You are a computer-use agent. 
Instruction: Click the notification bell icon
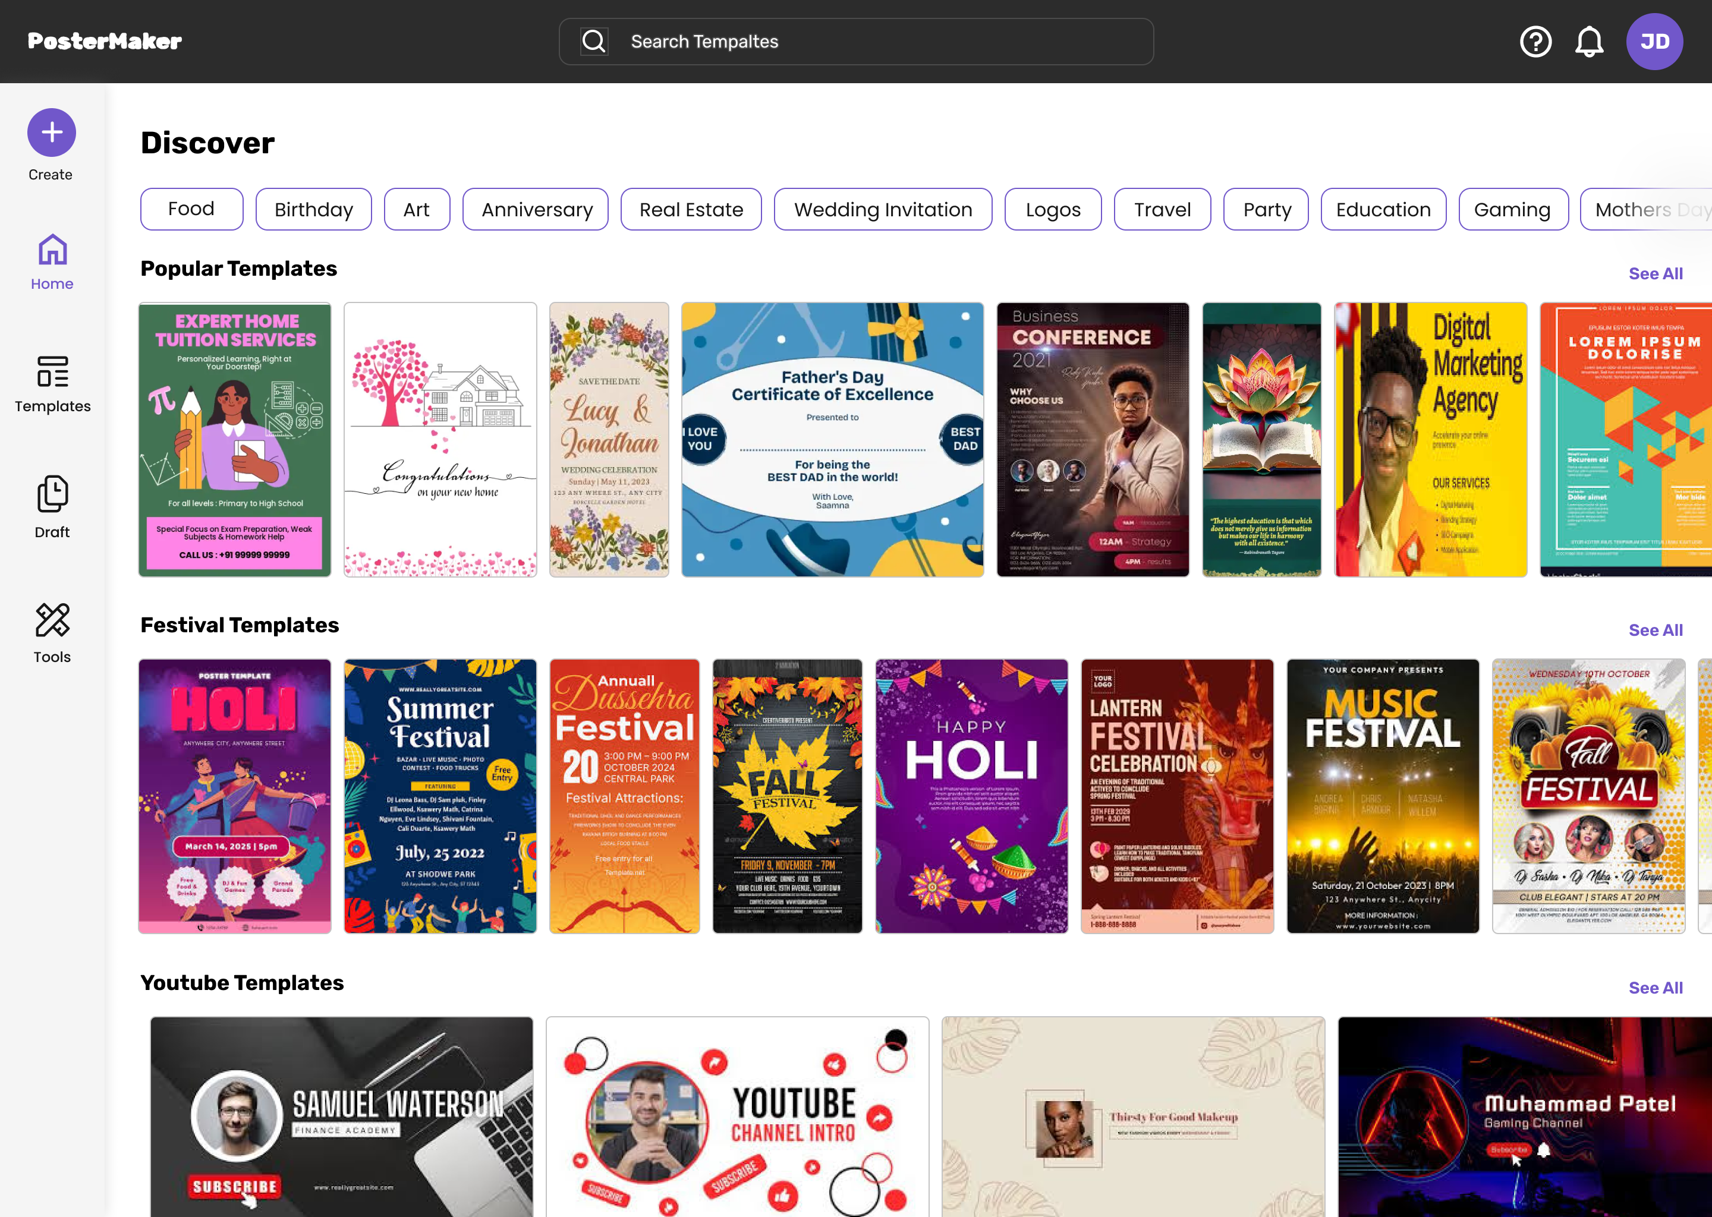pos(1589,41)
